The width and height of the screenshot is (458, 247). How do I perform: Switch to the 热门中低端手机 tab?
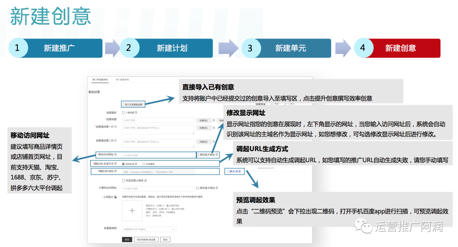pos(100,80)
